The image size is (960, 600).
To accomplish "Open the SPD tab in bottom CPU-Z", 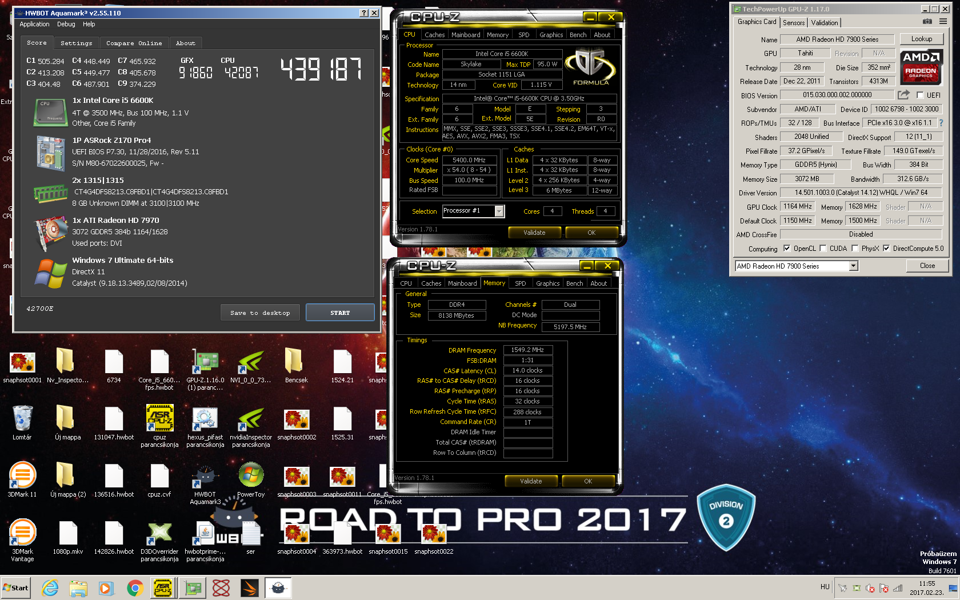I will click(520, 283).
